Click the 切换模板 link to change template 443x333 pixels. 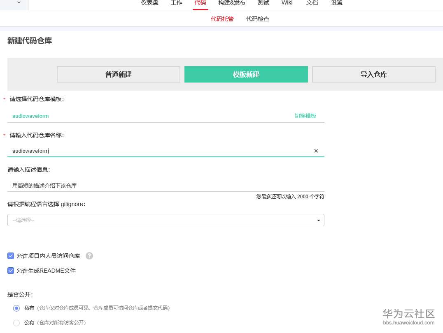[305, 116]
